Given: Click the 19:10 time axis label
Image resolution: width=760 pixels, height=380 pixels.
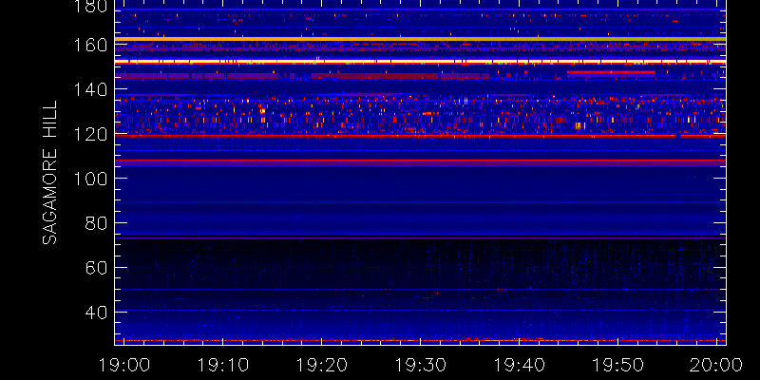Looking at the screenshot, I should pos(222,365).
